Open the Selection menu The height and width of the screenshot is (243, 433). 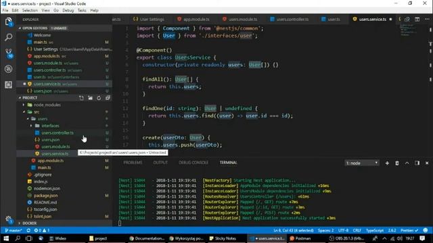point(30,11)
